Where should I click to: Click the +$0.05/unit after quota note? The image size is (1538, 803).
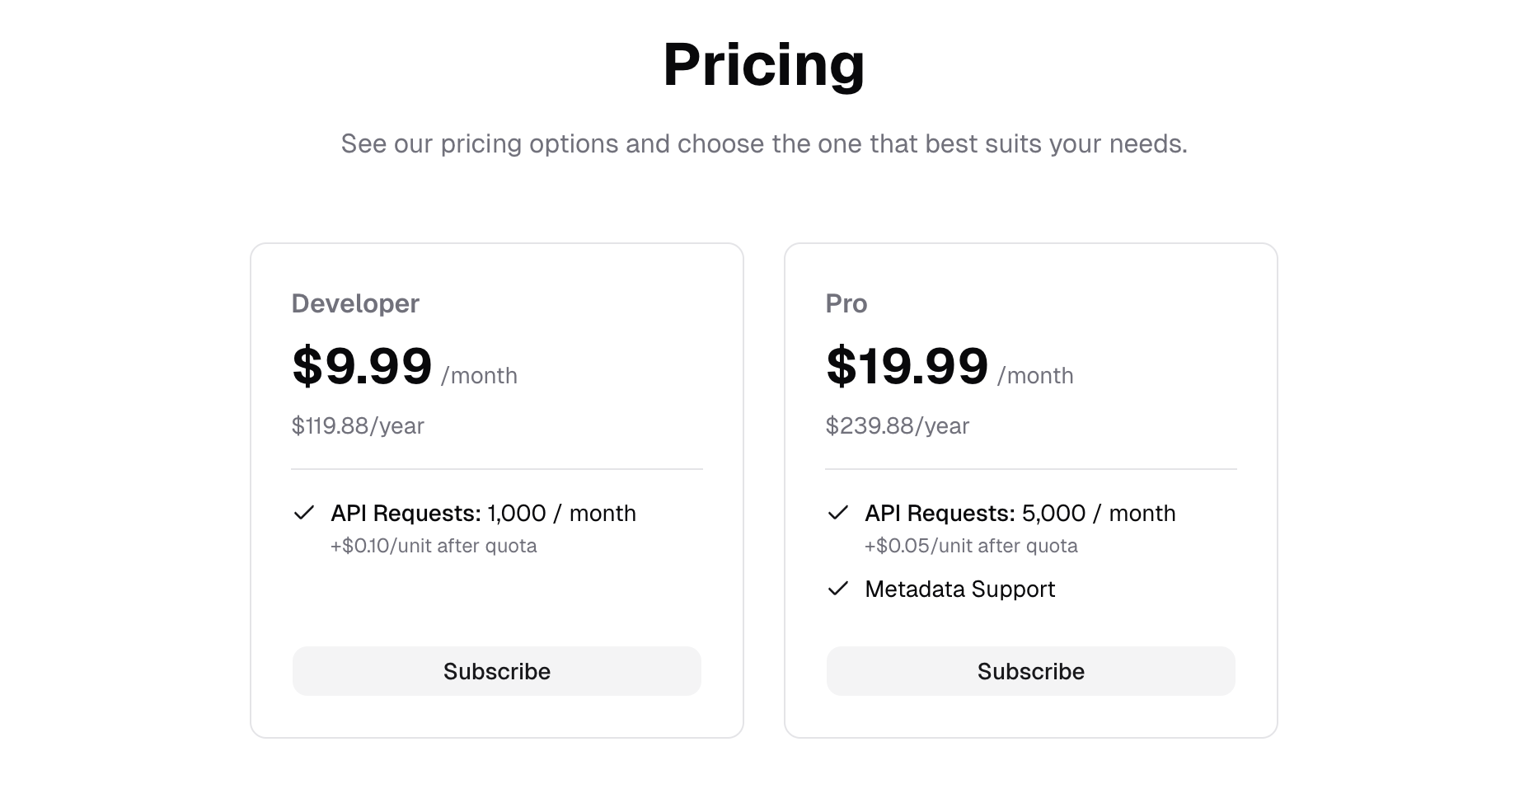point(971,545)
